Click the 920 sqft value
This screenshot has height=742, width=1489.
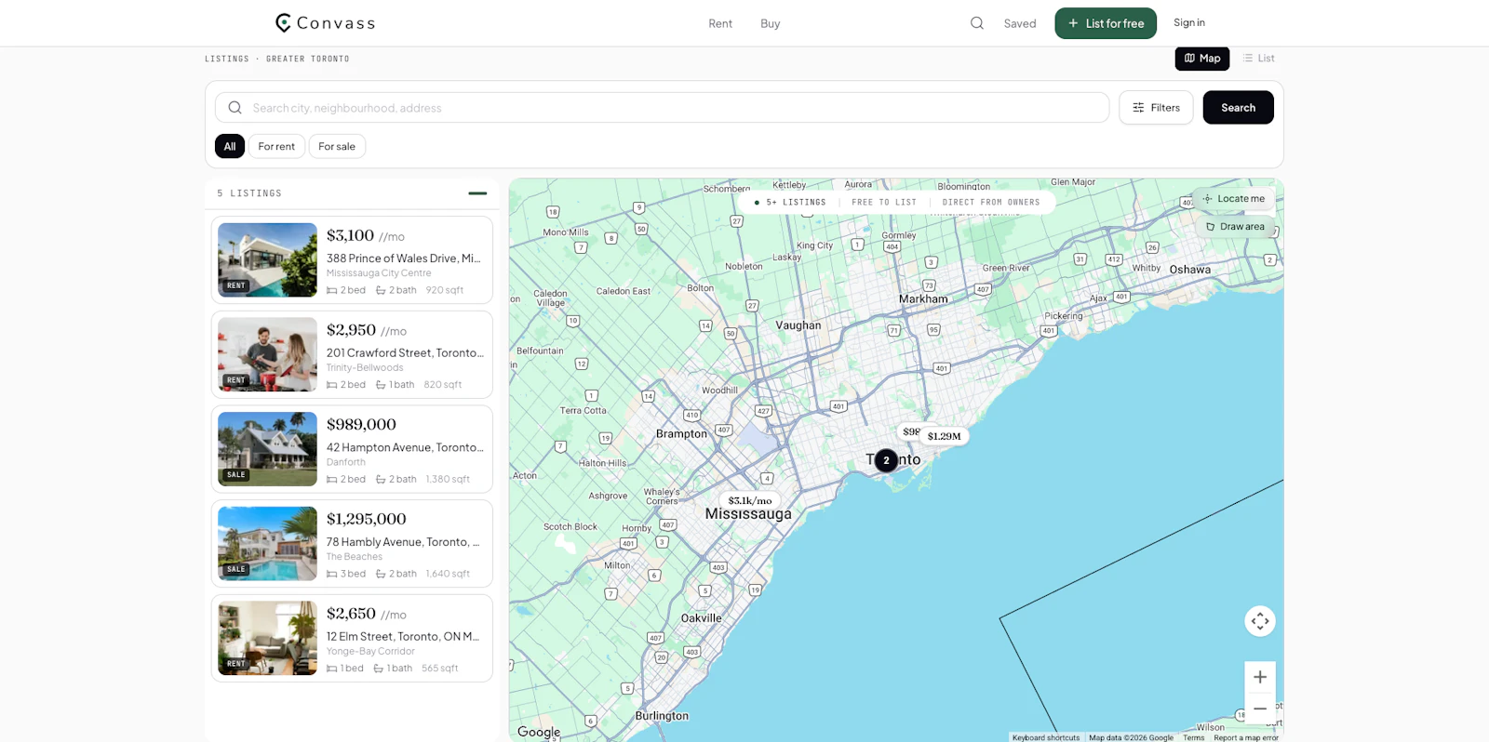point(445,290)
